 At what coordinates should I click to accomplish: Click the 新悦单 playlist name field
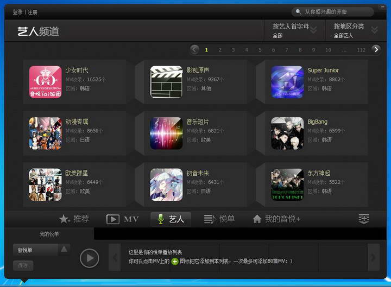point(35,250)
